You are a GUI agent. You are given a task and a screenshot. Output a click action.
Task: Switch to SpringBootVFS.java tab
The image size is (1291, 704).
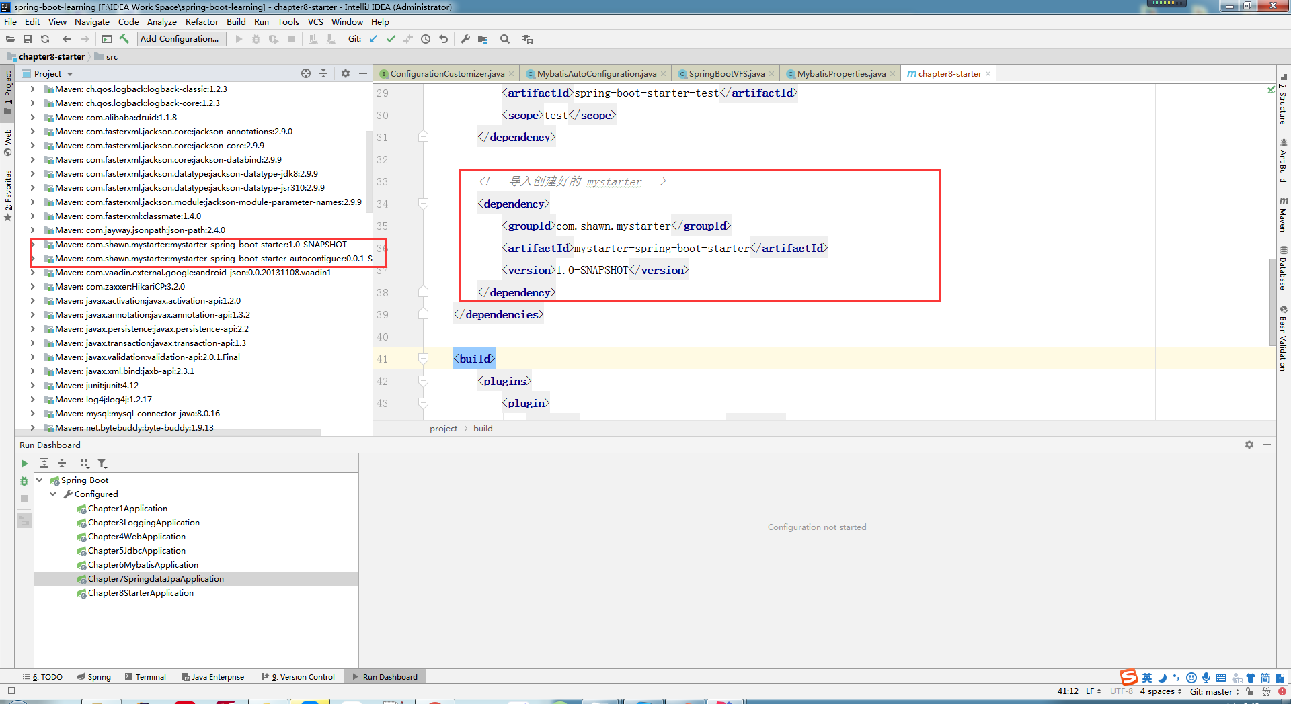(726, 74)
